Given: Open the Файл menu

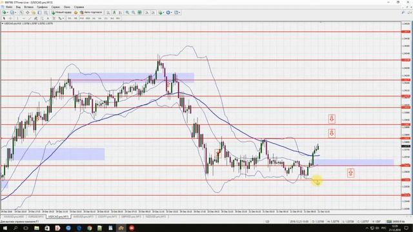Looking at the screenshot, I should [9, 7].
